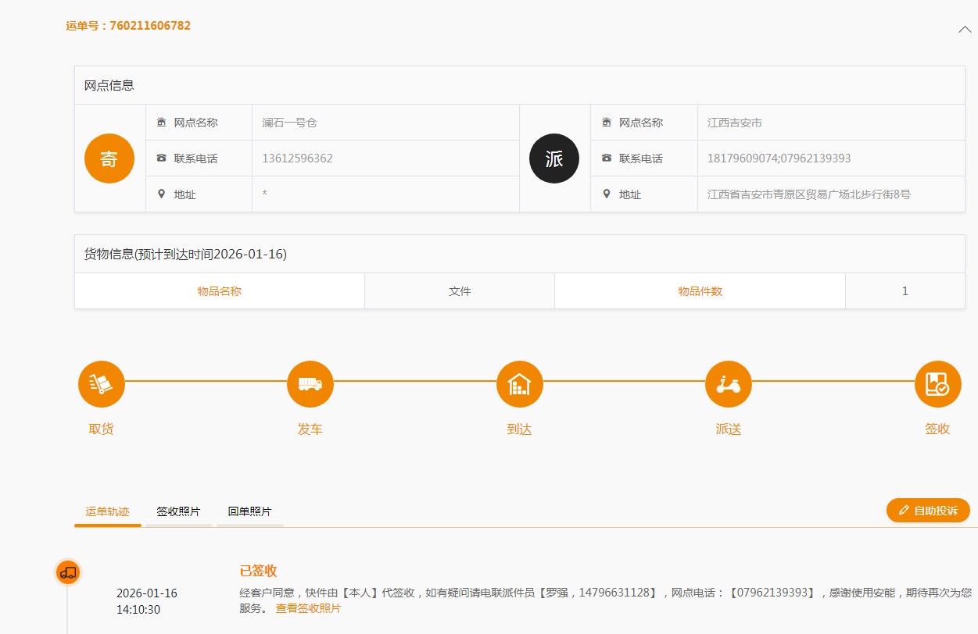The height and width of the screenshot is (634, 978).
Task: Switch to the 运单轨迹 tab
Action: click(x=107, y=511)
